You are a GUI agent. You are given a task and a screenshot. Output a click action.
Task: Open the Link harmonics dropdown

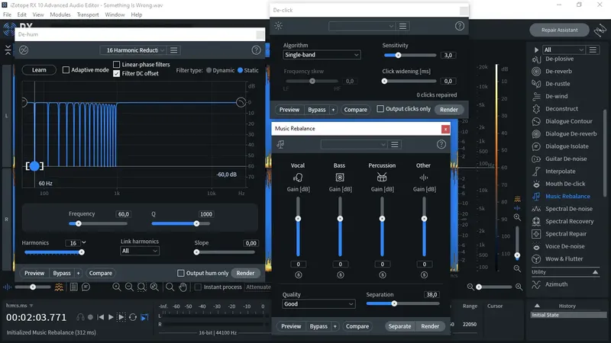[139, 251]
